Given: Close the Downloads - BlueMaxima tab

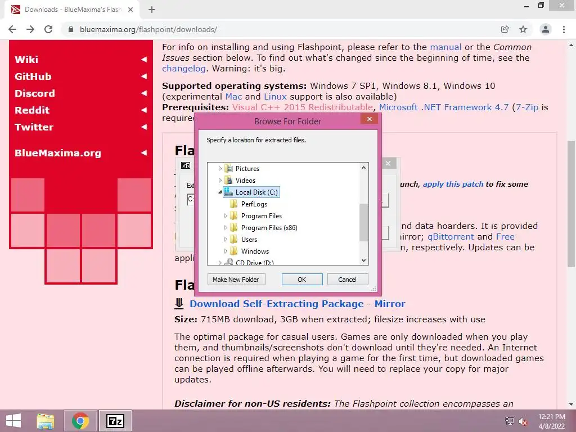Looking at the screenshot, I should click(x=130, y=10).
